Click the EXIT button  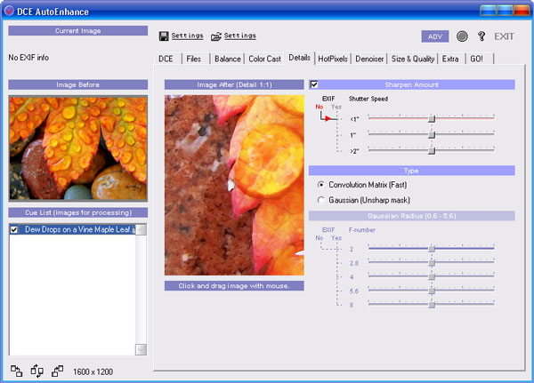(x=505, y=36)
